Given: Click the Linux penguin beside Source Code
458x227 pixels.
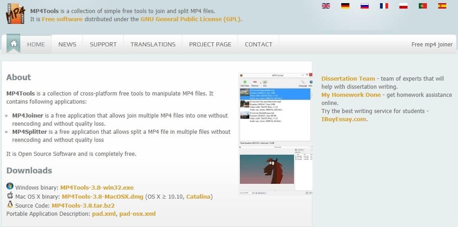Looking at the screenshot, I should pyautogui.click(x=10, y=204).
